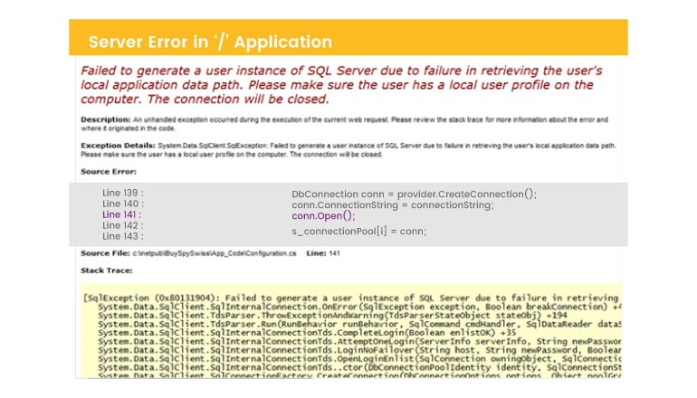This screenshot has height=398, width=697.
Task: Click the highlighted 'conn.Open();' code line
Action: click(x=323, y=216)
